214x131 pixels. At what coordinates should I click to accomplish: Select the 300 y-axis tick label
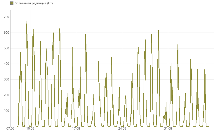[6, 79]
